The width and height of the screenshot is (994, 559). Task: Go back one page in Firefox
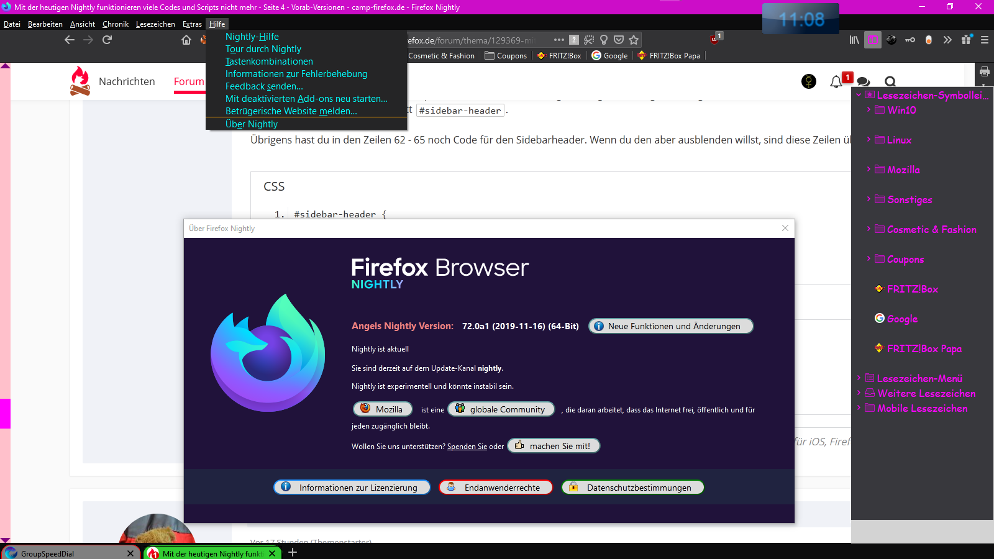70,40
